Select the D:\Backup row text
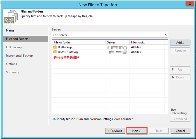The height and width of the screenshot is (139, 196). coord(65,47)
